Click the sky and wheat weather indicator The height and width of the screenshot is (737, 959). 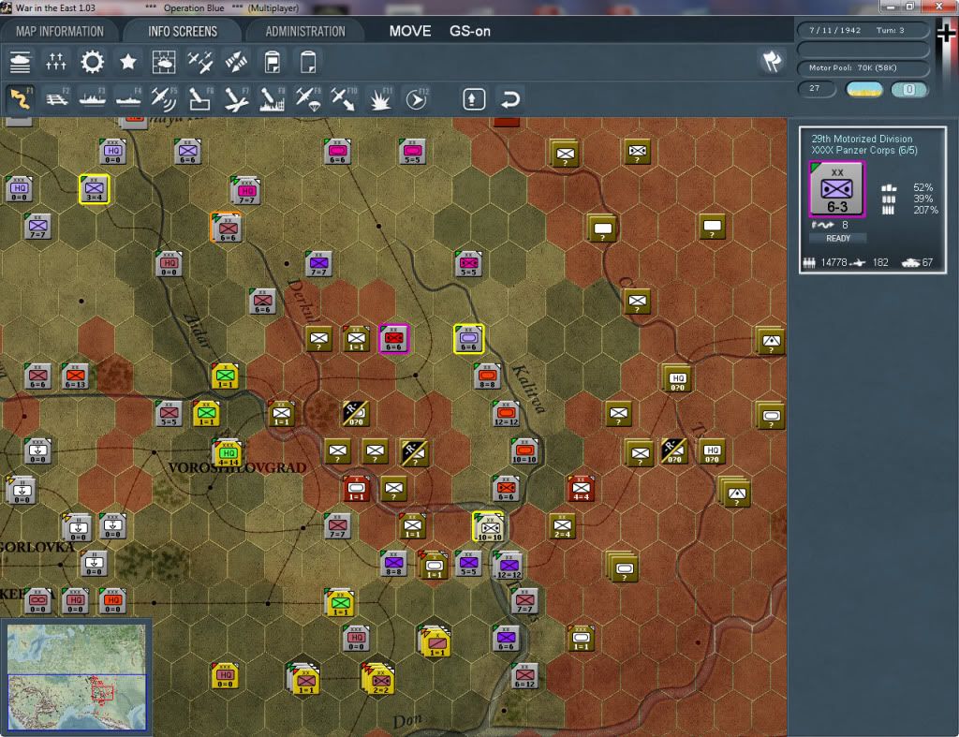(864, 89)
